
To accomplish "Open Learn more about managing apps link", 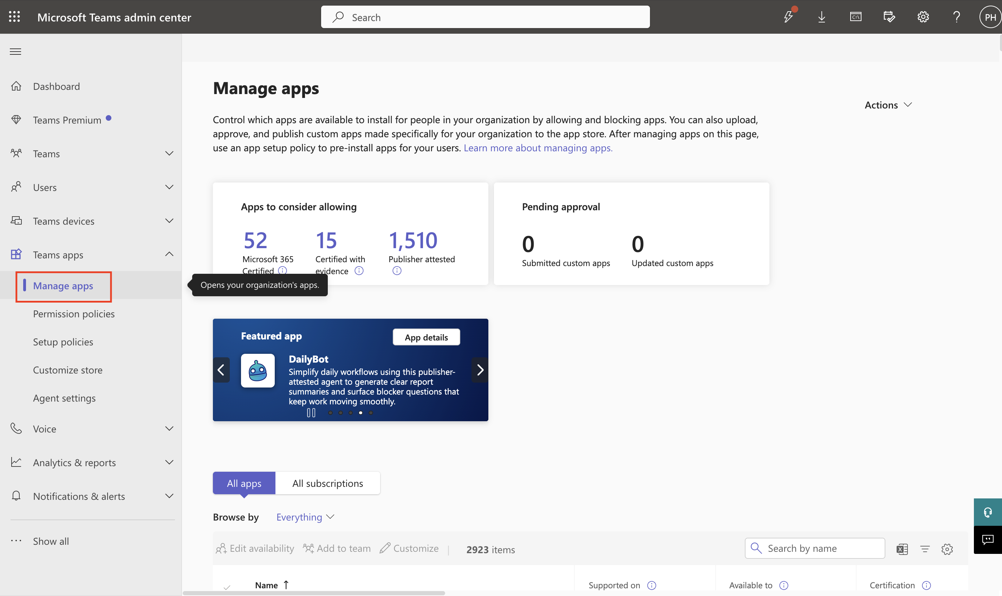I will [538, 148].
